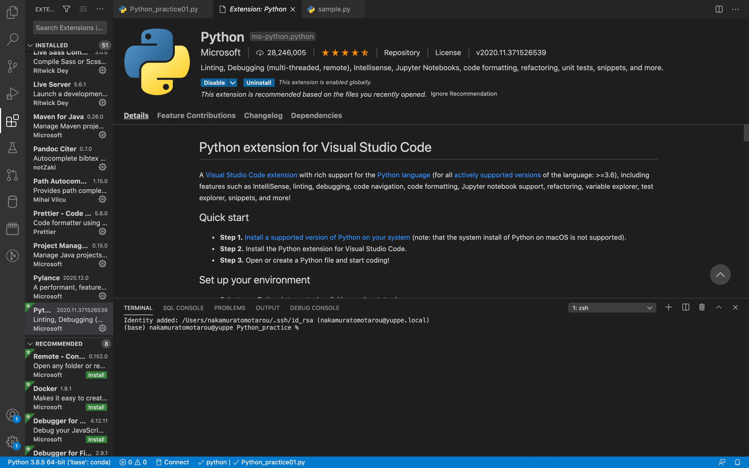Click the extension details scrollbar thumb
Viewport: 749px width, 468px height.
(746, 133)
